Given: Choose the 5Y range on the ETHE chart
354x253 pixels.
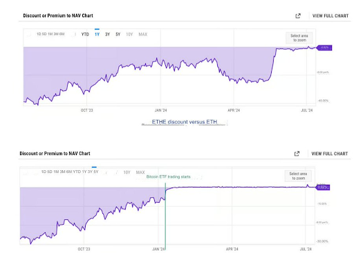Looking at the screenshot, I should [118, 34].
